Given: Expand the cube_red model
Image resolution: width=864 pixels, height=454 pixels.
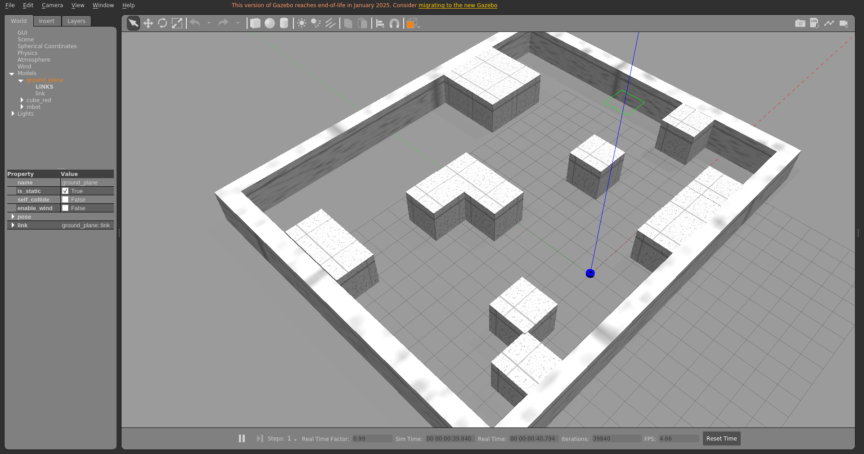Looking at the screenshot, I should [x=22, y=100].
